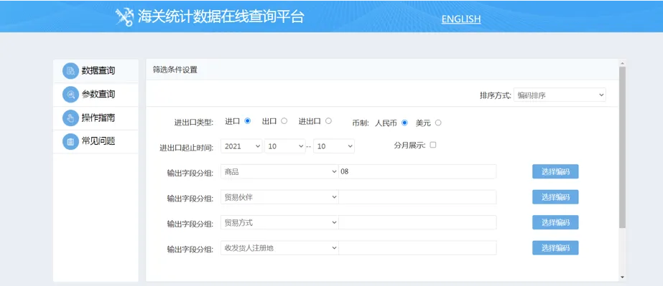Click the 币制 label
The height and width of the screenshot is (286, 663).
click(361, 123)
